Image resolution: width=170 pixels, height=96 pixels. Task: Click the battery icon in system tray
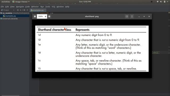point(165,2)
